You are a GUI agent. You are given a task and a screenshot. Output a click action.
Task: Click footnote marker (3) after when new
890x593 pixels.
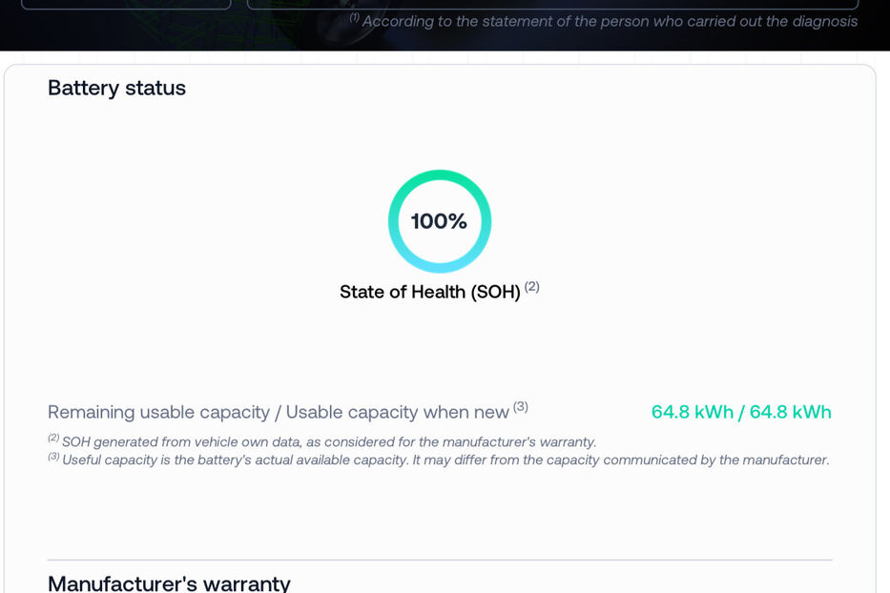tap(521, 407)
